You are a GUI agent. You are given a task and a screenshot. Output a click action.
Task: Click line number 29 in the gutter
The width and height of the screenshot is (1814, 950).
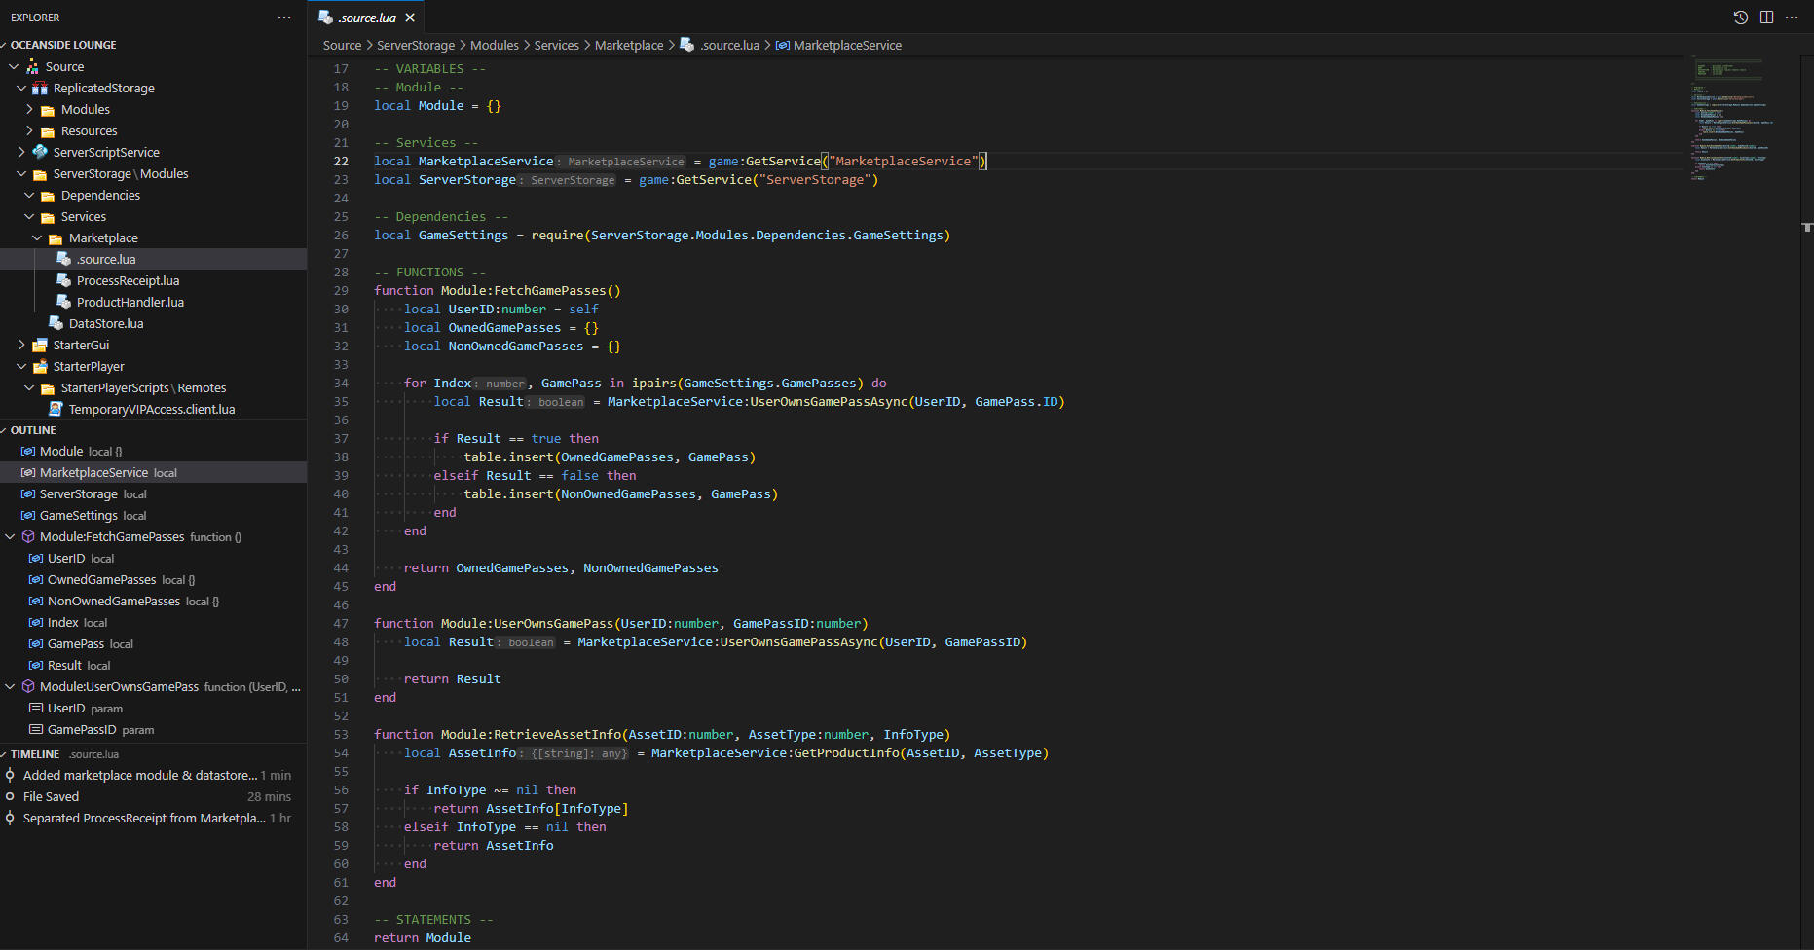[x=341, y=290]
